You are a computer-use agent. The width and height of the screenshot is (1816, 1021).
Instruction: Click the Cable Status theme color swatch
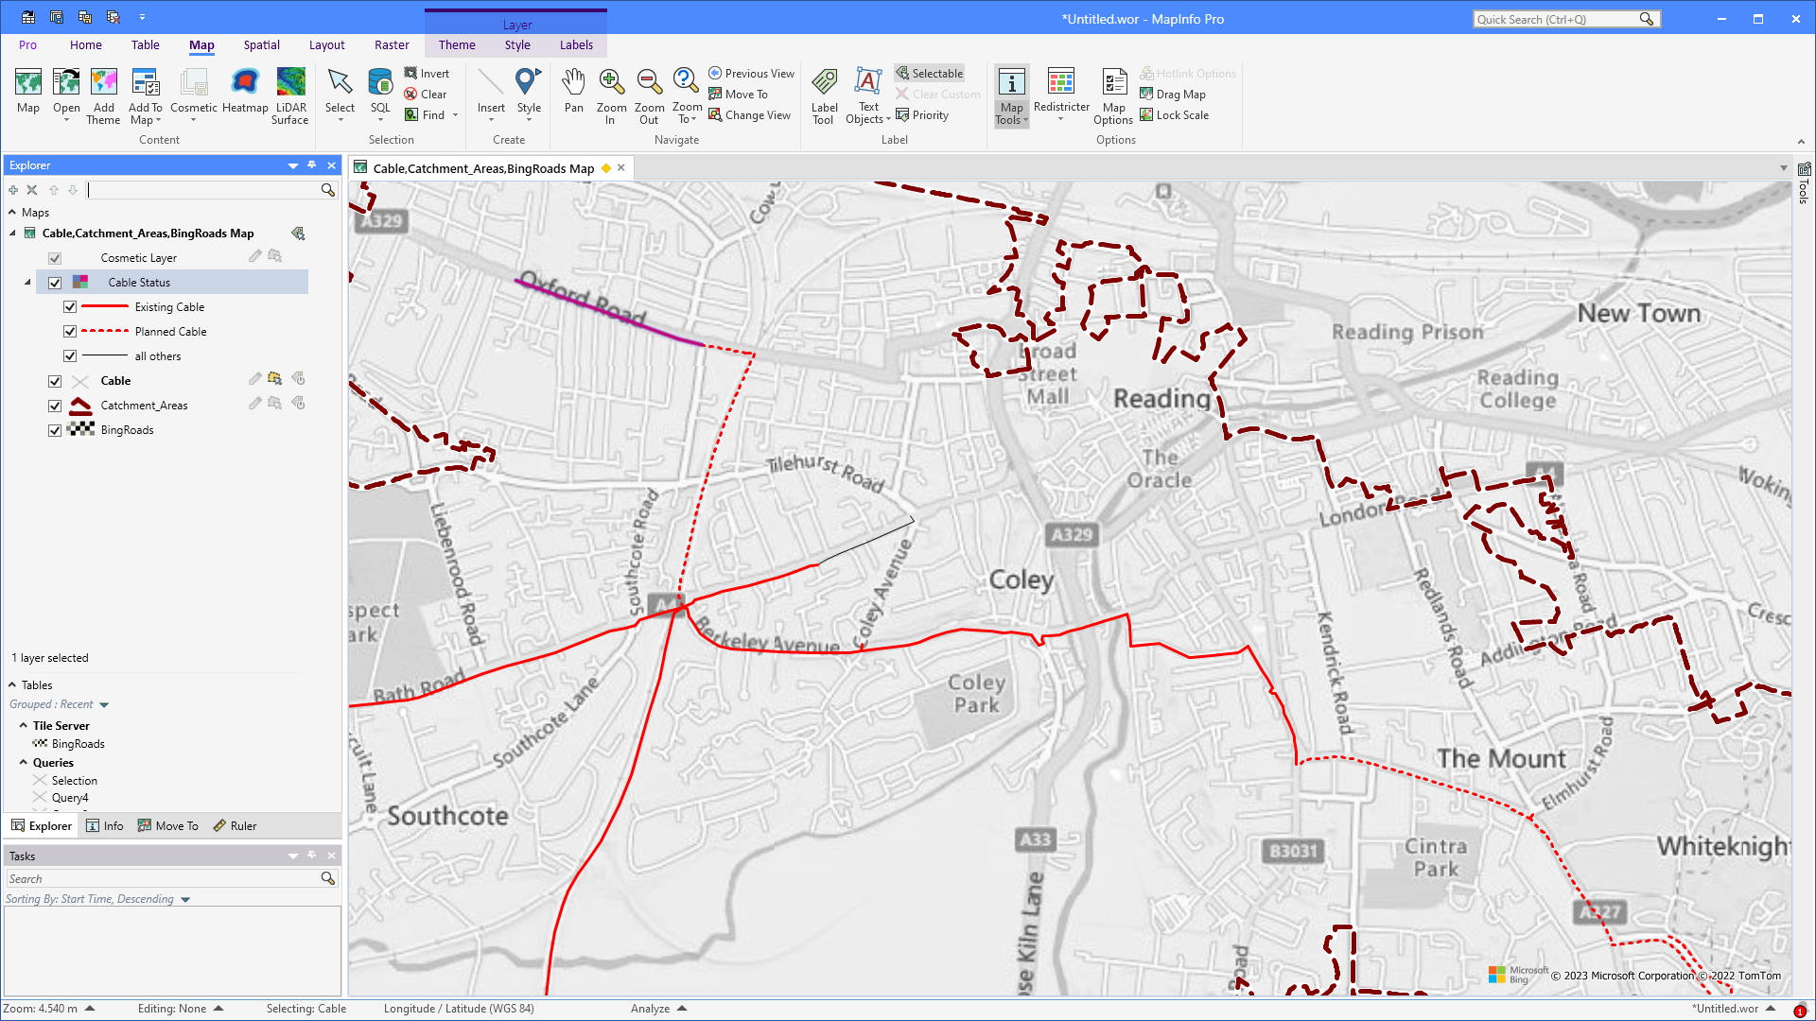[81, 282]
